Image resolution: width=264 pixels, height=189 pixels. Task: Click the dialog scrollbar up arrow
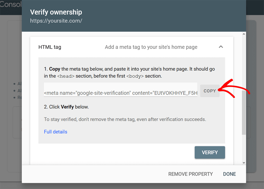(x=244, y=34)
